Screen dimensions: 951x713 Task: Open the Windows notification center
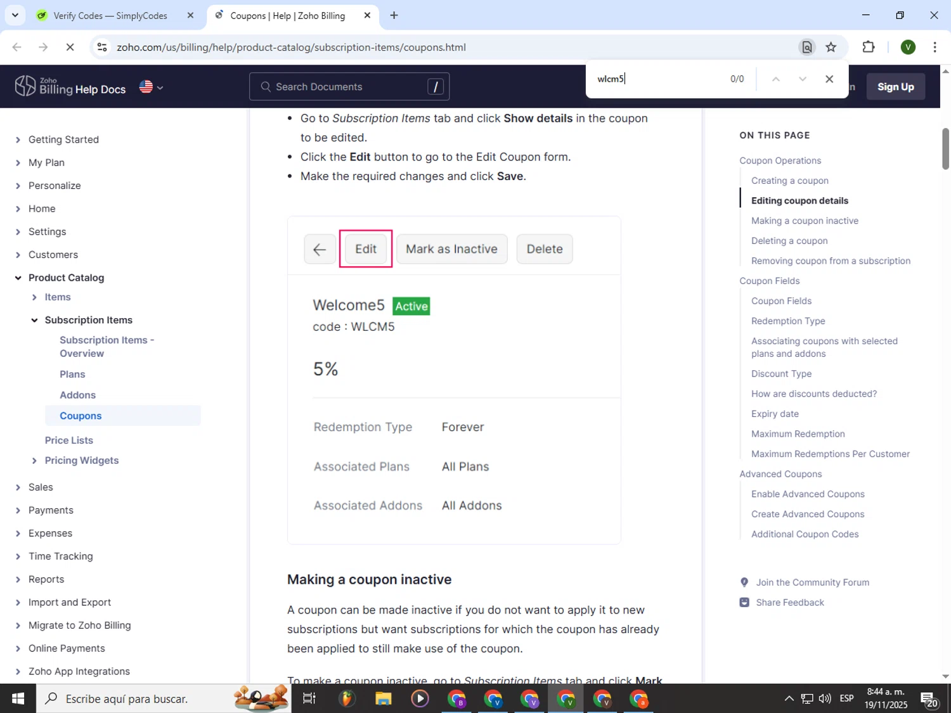click(x=929, y=700)
